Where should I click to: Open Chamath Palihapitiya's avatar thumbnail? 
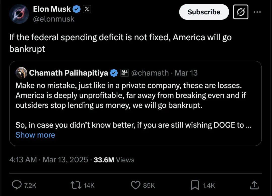tap(21, 73)
